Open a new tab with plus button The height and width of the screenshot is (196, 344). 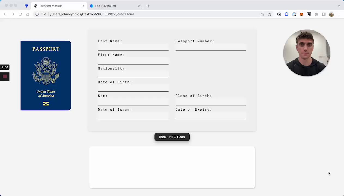[x=148, y=6]
